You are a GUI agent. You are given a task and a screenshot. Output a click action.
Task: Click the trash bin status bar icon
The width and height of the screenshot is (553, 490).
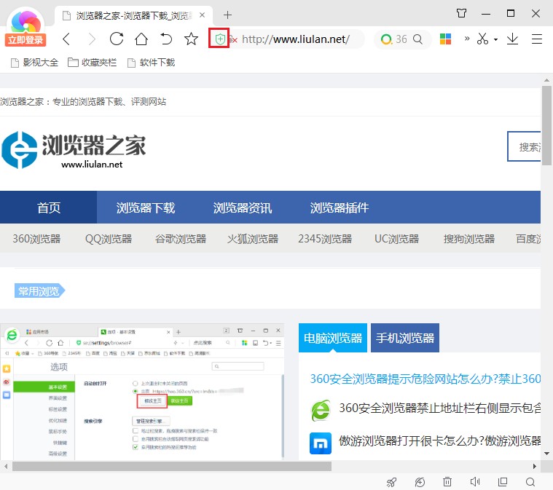tap(447, 481)
